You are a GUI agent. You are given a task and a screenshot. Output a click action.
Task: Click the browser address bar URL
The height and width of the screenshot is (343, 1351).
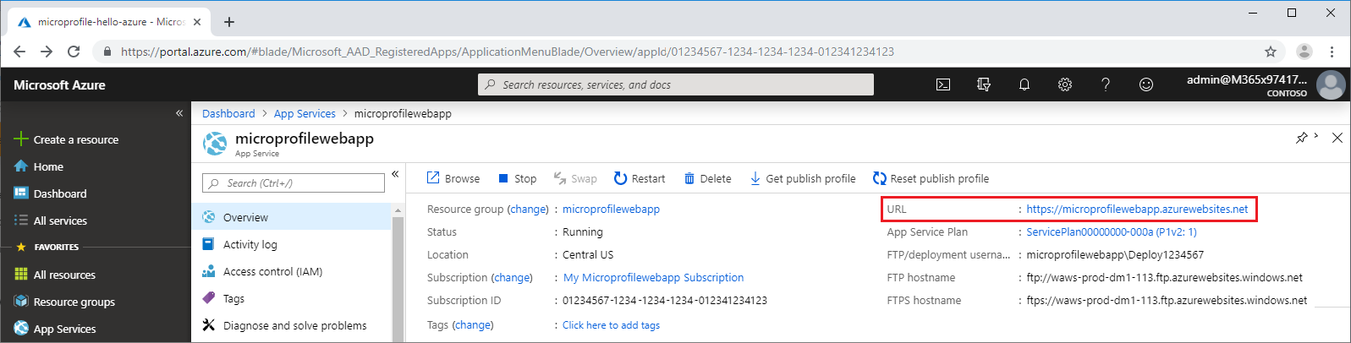click(x=508, y=52)
